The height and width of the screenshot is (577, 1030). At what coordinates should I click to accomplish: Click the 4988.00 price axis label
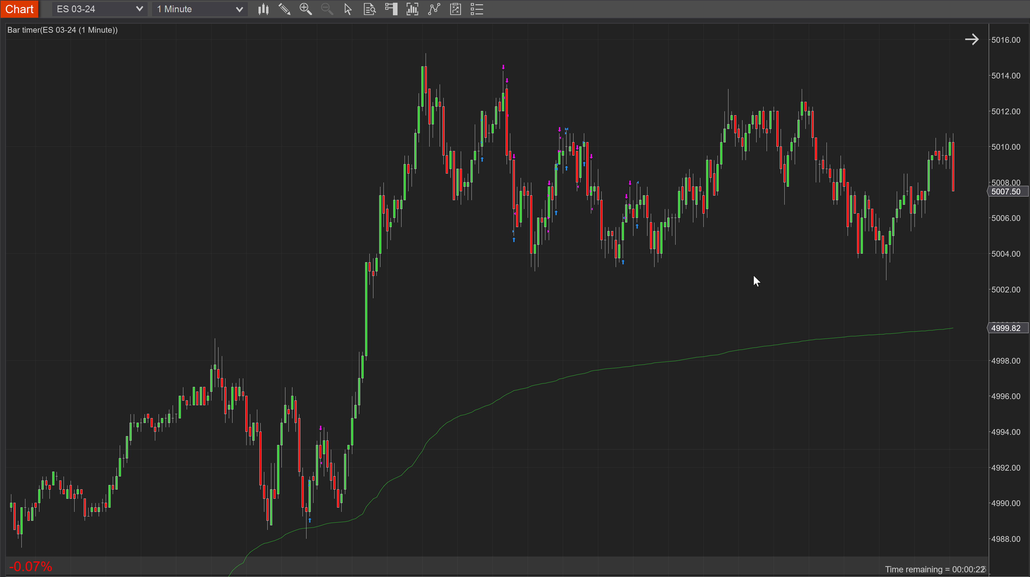[x=1006, y=539]
